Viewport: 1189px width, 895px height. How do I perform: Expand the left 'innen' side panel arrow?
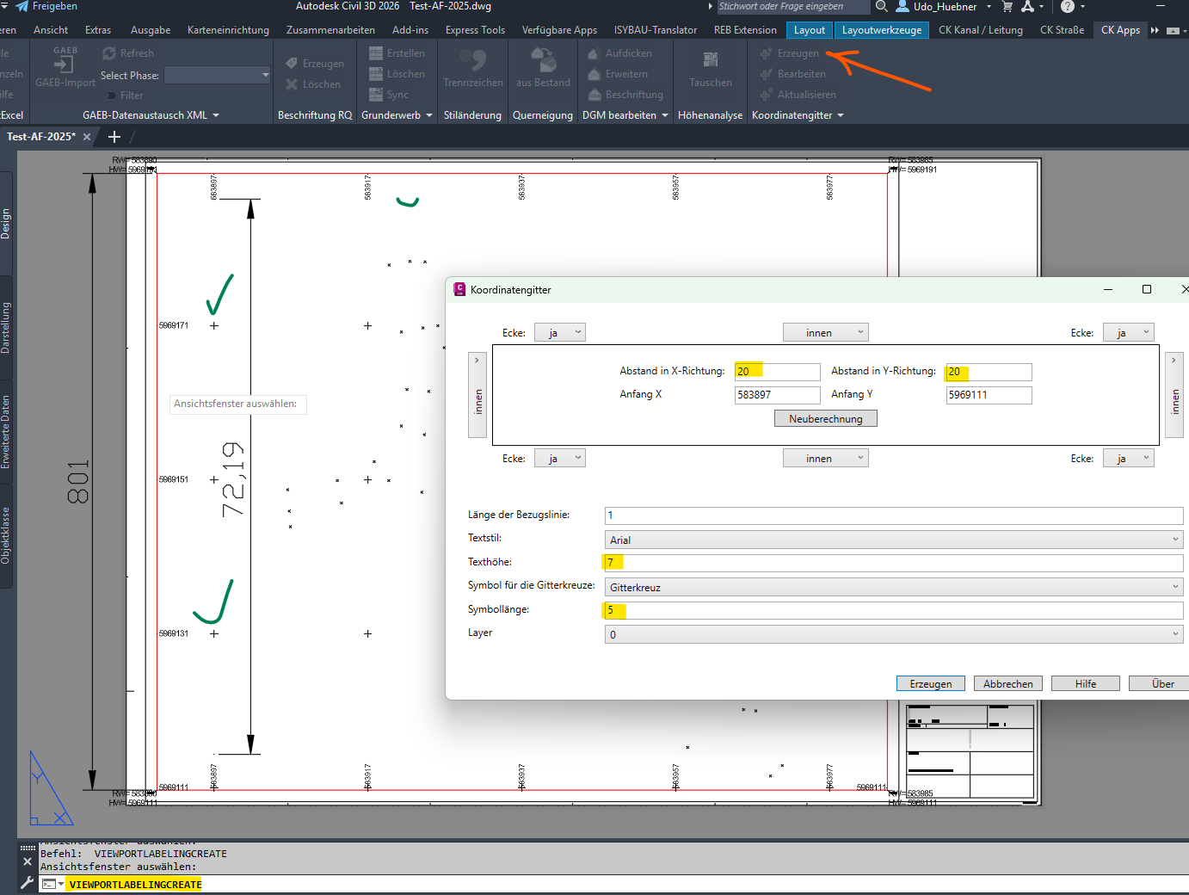pyautogui.click(x=477, y=361)
